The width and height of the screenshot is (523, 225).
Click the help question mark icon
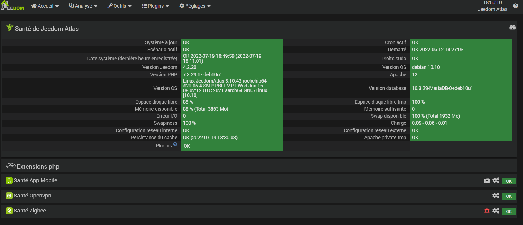point(516,6)
